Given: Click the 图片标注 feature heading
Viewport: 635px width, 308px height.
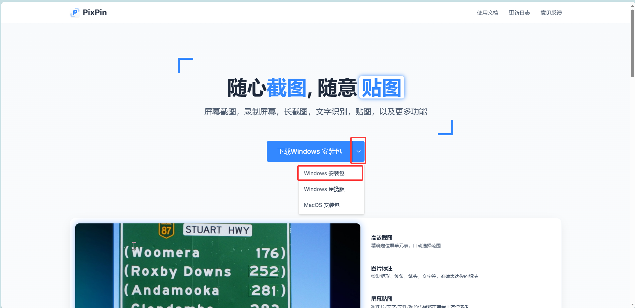Looking at the screenshot, I should coord(381,268).
